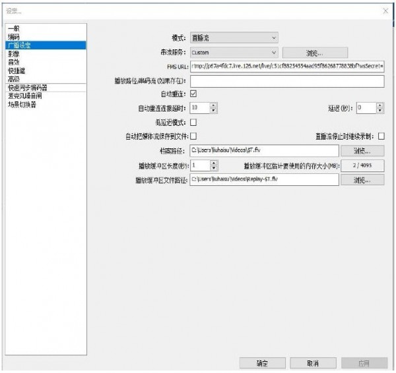Image resolution: width=396 pixels, height=373 pixels.
Task: Open the 串流服务 dropdown showing Custom
Action: point(234,53)
